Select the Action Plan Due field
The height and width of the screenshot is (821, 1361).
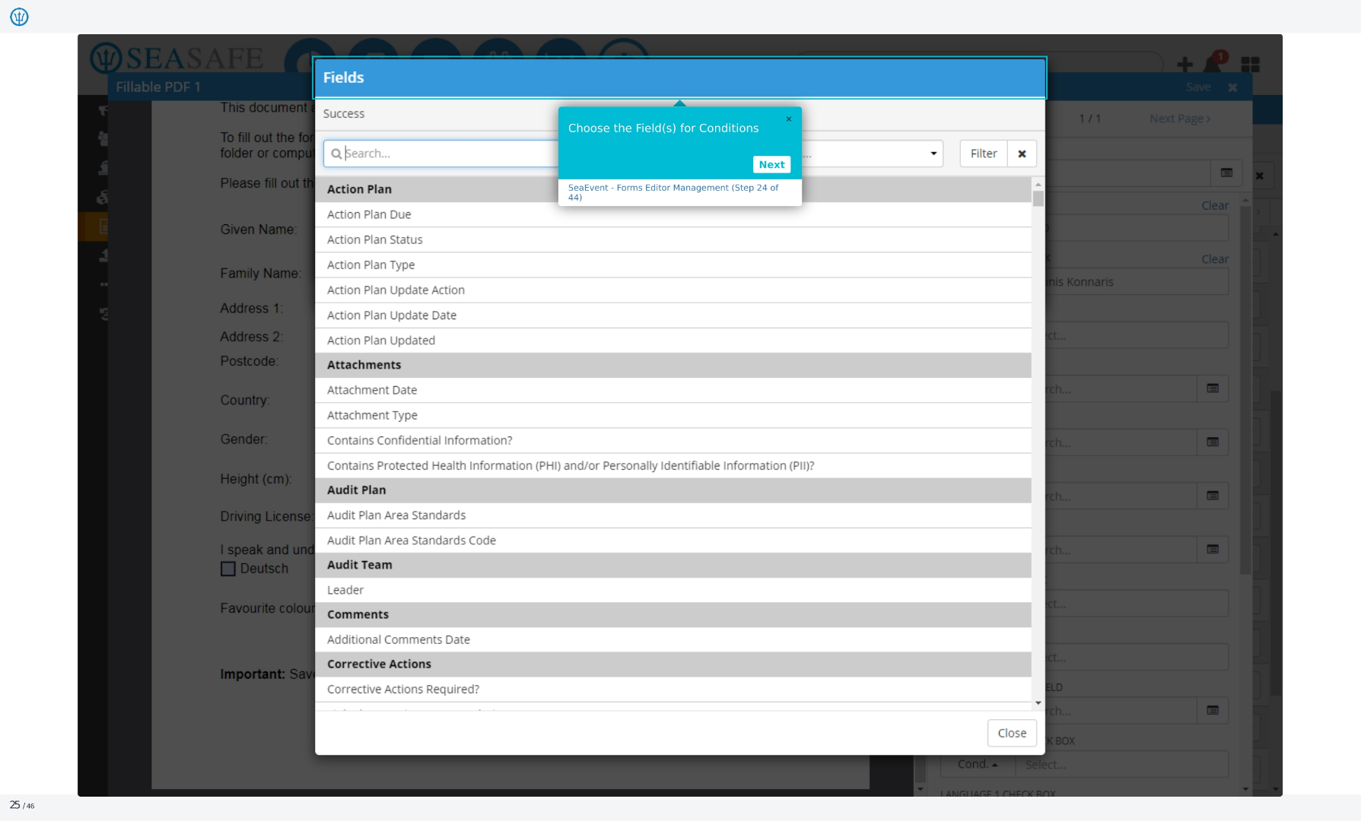click(x=673, y=214)
